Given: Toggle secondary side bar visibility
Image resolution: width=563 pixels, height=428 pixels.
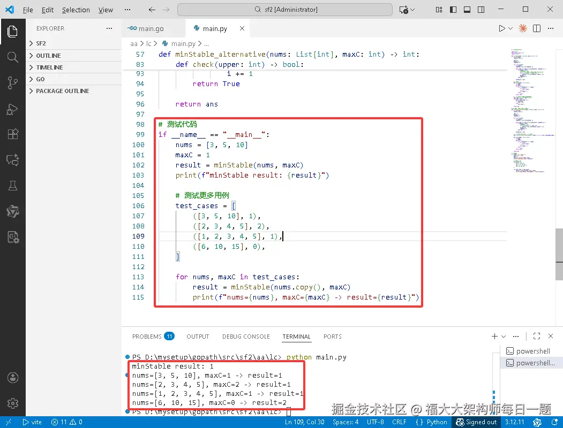Looking at the screenshot, I should [481, 10].
